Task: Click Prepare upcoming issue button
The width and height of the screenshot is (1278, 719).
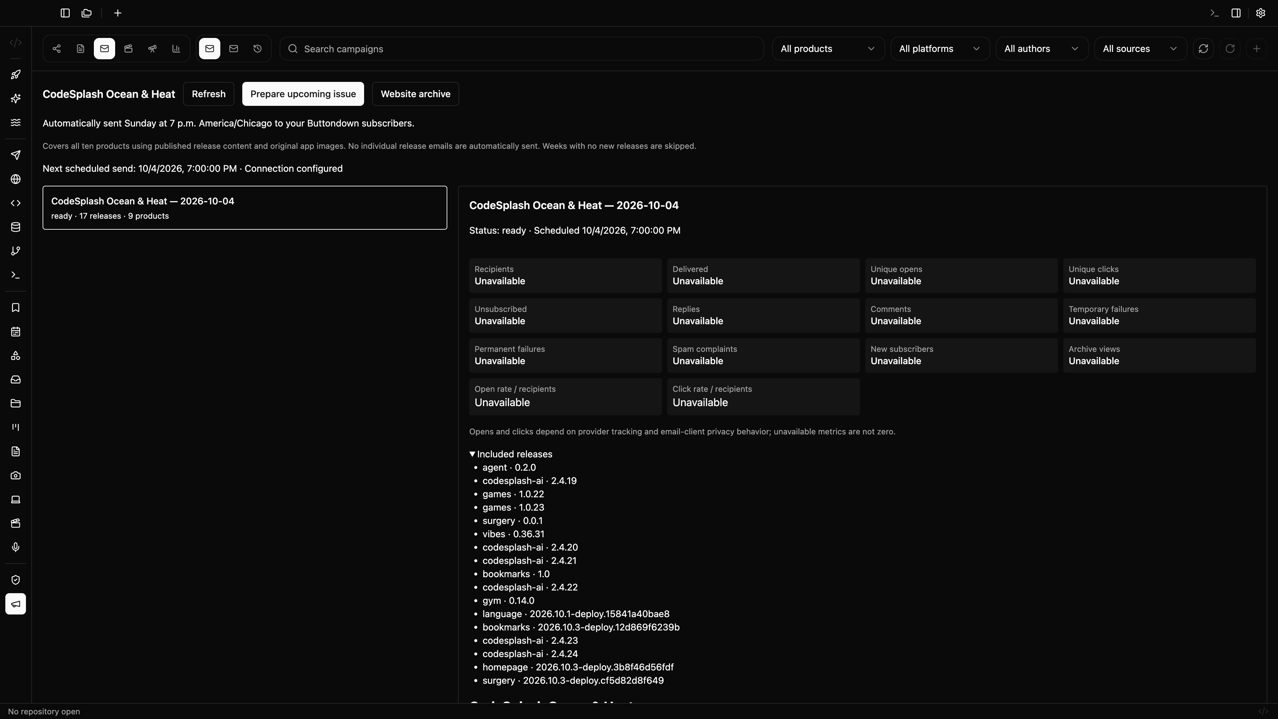Action: [x=303, y=94]
